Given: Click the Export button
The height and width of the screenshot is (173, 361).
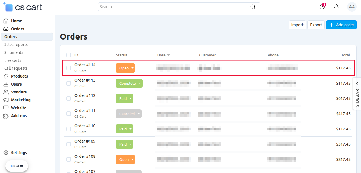Looking at the screenshot, I should [316, 25].
